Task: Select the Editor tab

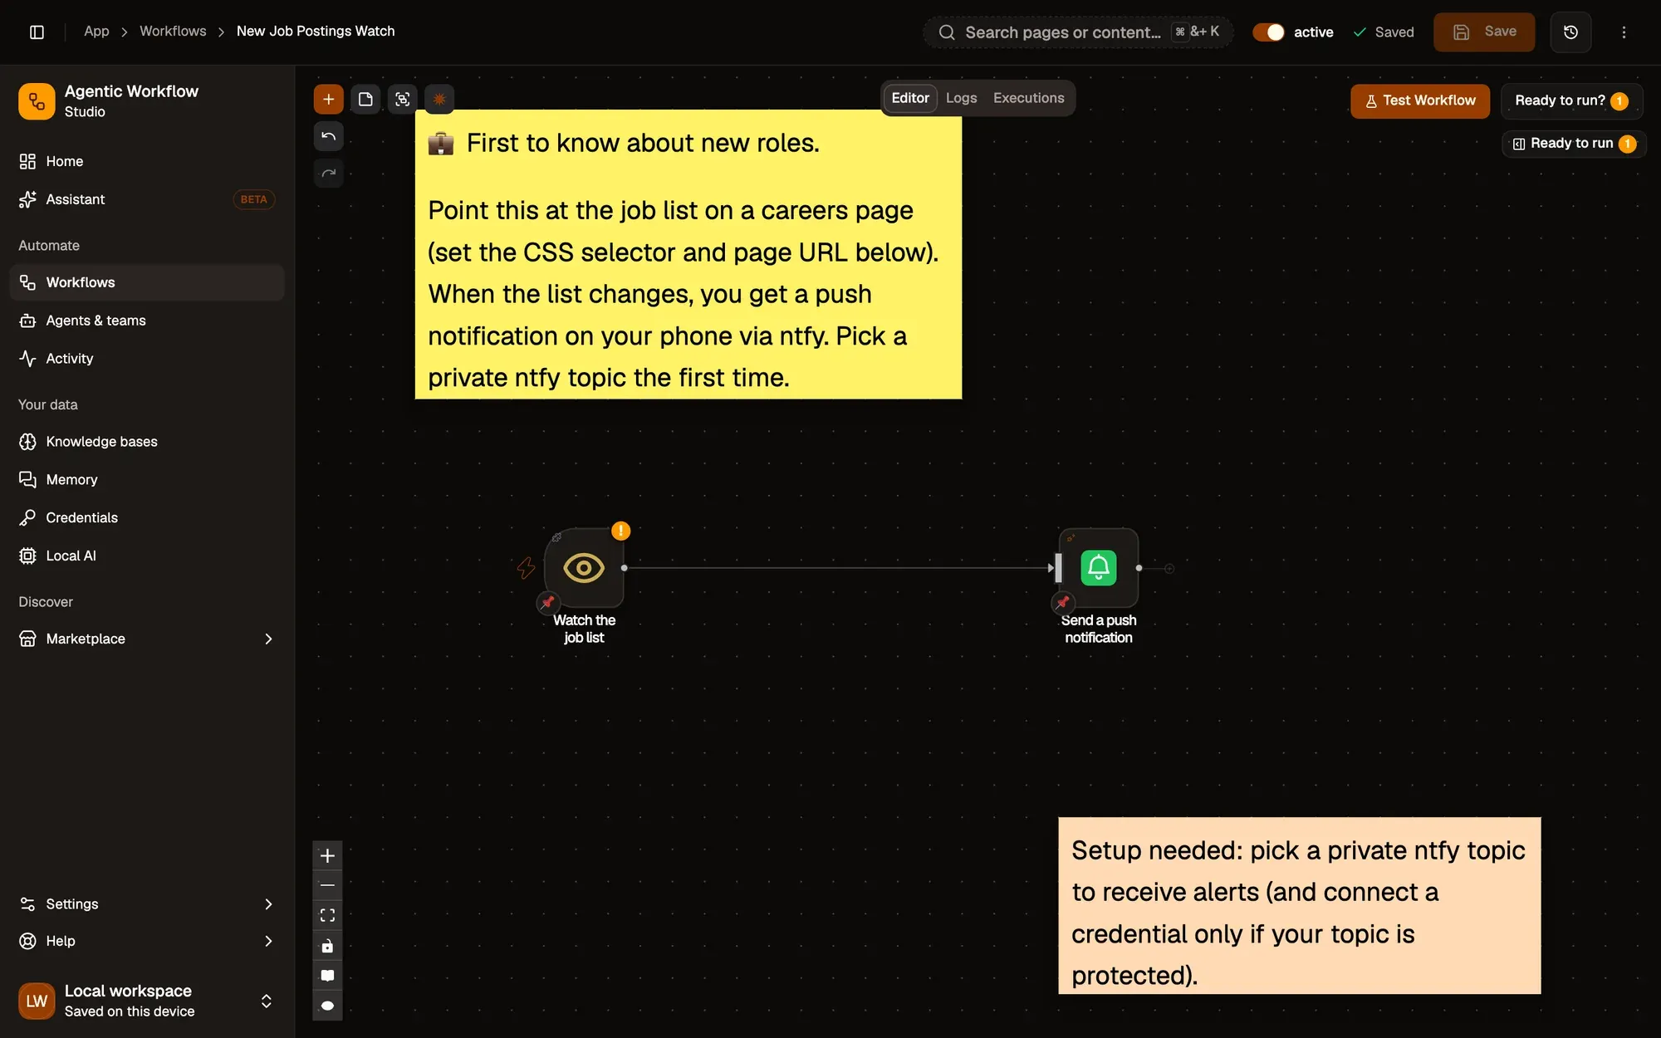Action: [x=910, y=98]
